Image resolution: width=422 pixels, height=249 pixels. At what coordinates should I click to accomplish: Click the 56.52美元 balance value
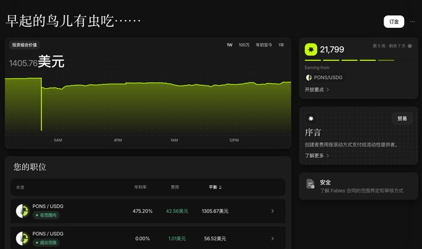point(215,238)
